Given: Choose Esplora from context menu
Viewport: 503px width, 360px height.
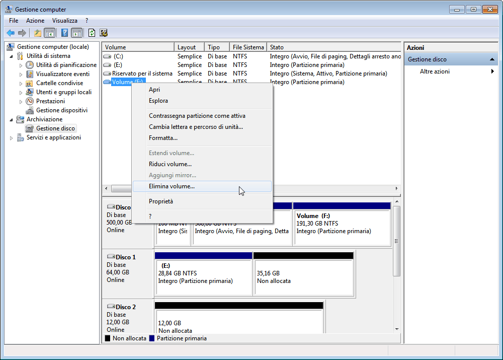Looking at the screenshot, I should [x=202, y=101].
